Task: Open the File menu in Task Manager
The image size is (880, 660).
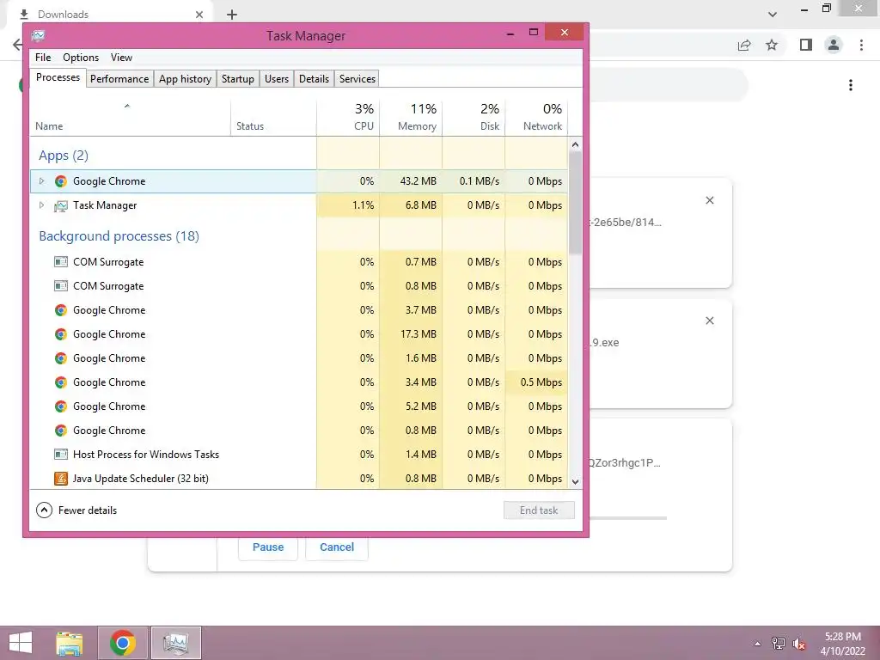Action: point(43,58)
